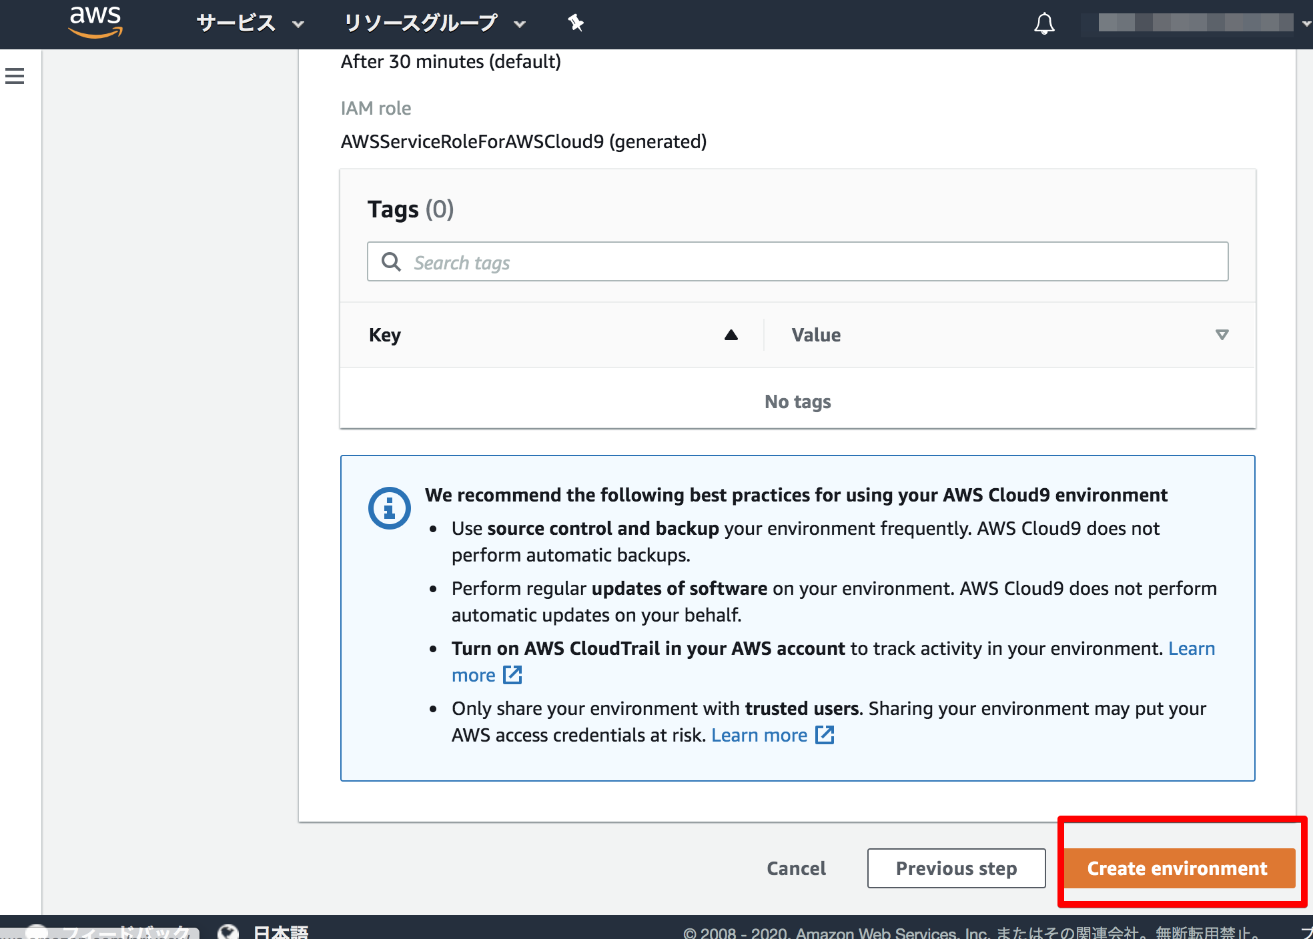Select 日本語 language option
Viewport: 1313px width, 939px height.
(281, 931)
